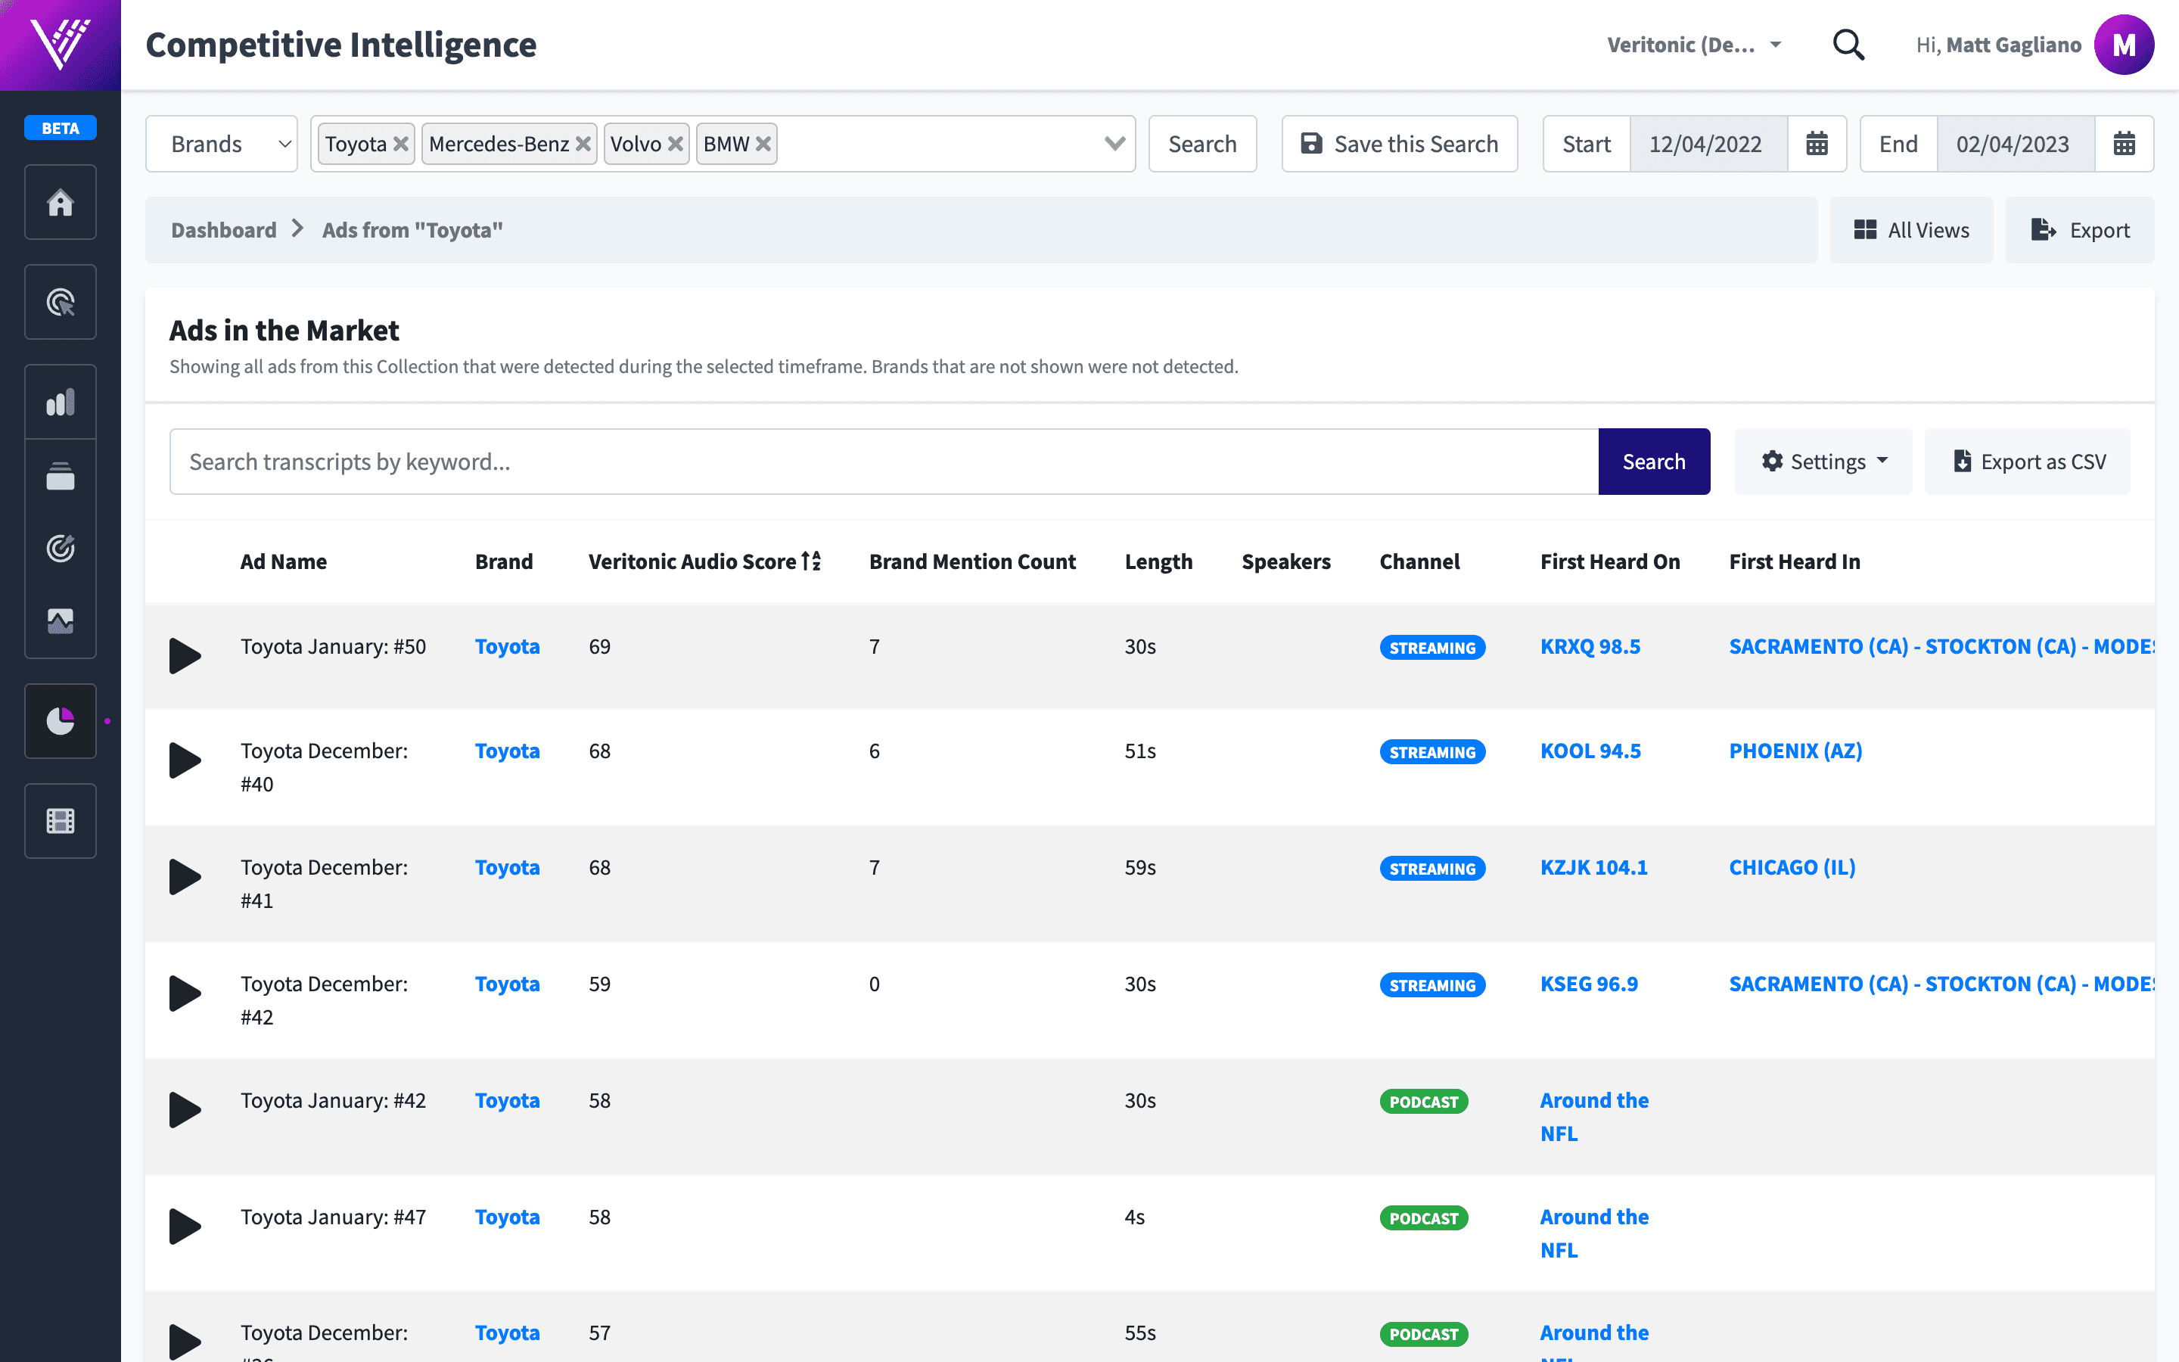The image size is (2179, 1362).
Task: Remove the Mercedes-Benz brand tag
Action: 583,144
